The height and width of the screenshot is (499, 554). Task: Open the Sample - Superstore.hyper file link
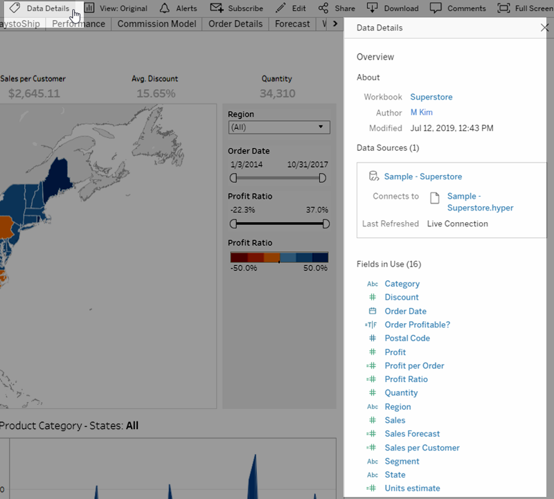tap(480, 201)
